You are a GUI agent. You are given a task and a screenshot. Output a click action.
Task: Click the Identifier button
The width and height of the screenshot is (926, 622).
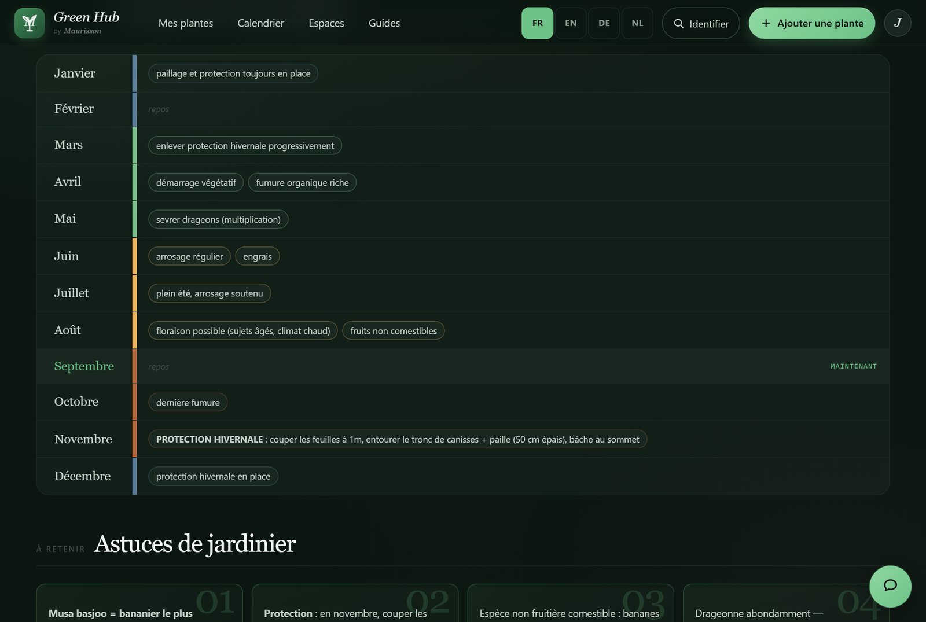point(701,23)
